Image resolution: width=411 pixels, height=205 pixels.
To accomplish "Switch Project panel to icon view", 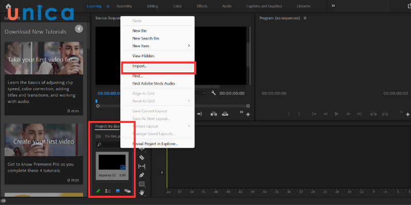I will click(x=117, y=191).
